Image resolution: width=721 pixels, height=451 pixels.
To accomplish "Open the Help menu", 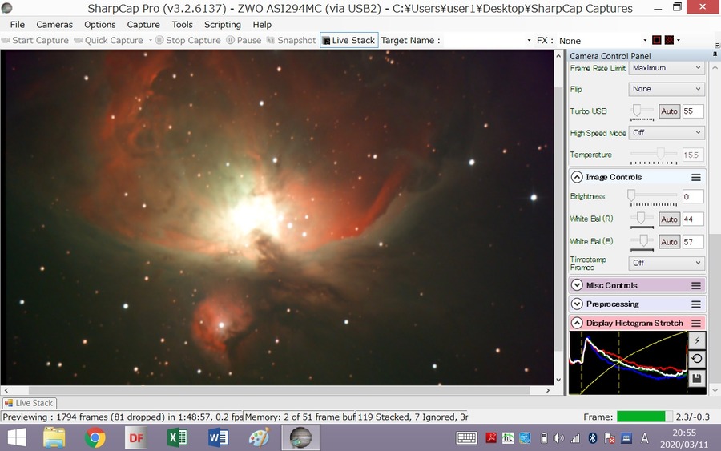I will tap(262, 25).
